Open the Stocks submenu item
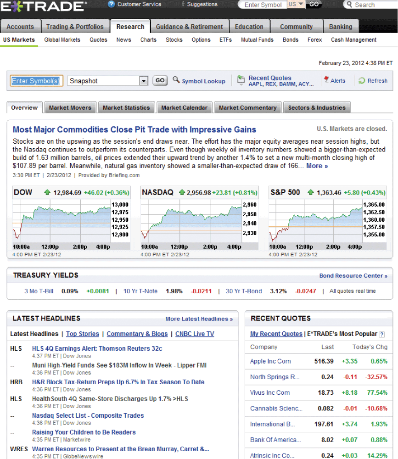 [174, 40]
